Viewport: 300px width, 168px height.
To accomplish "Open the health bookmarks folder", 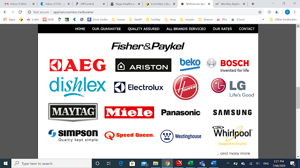I will coord(135,19).
